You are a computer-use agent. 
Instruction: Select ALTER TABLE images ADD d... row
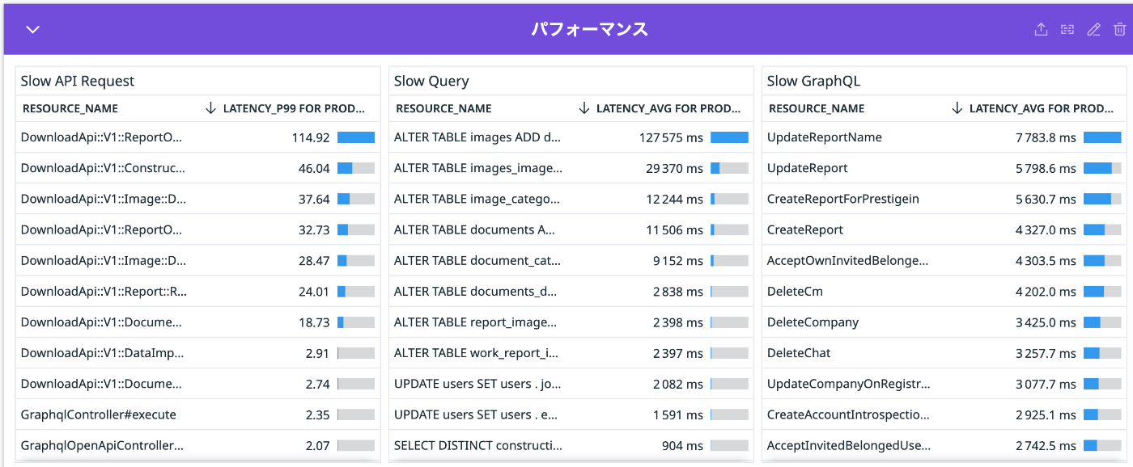[x=571, y=137]
